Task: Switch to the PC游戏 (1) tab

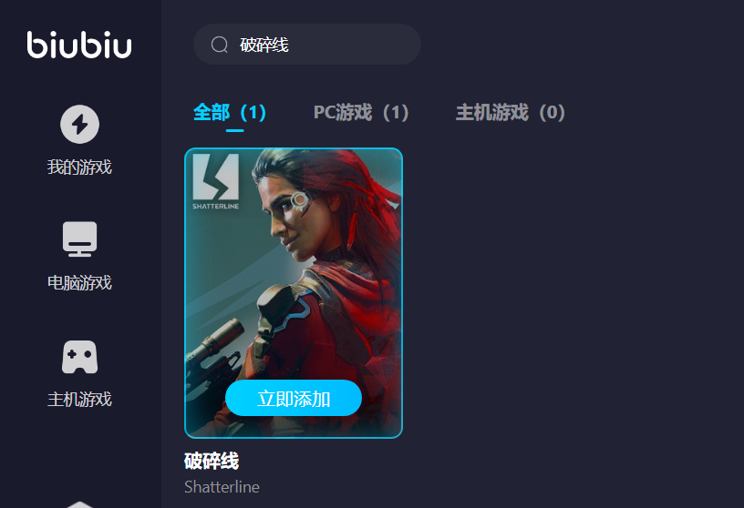Action: [x=361, y=113]
